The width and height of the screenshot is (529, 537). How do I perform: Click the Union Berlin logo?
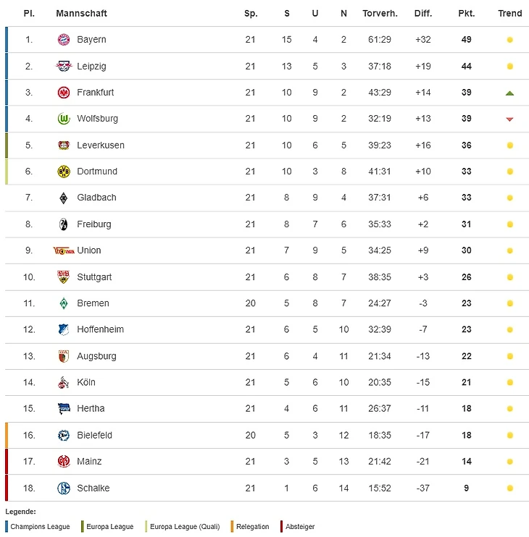[64, 250]
